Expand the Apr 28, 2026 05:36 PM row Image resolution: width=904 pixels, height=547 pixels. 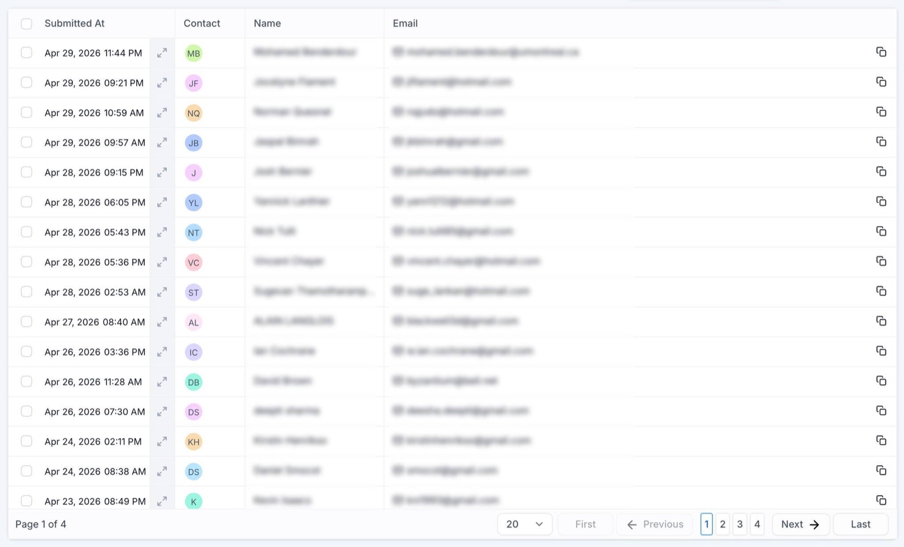coord(162,262)
